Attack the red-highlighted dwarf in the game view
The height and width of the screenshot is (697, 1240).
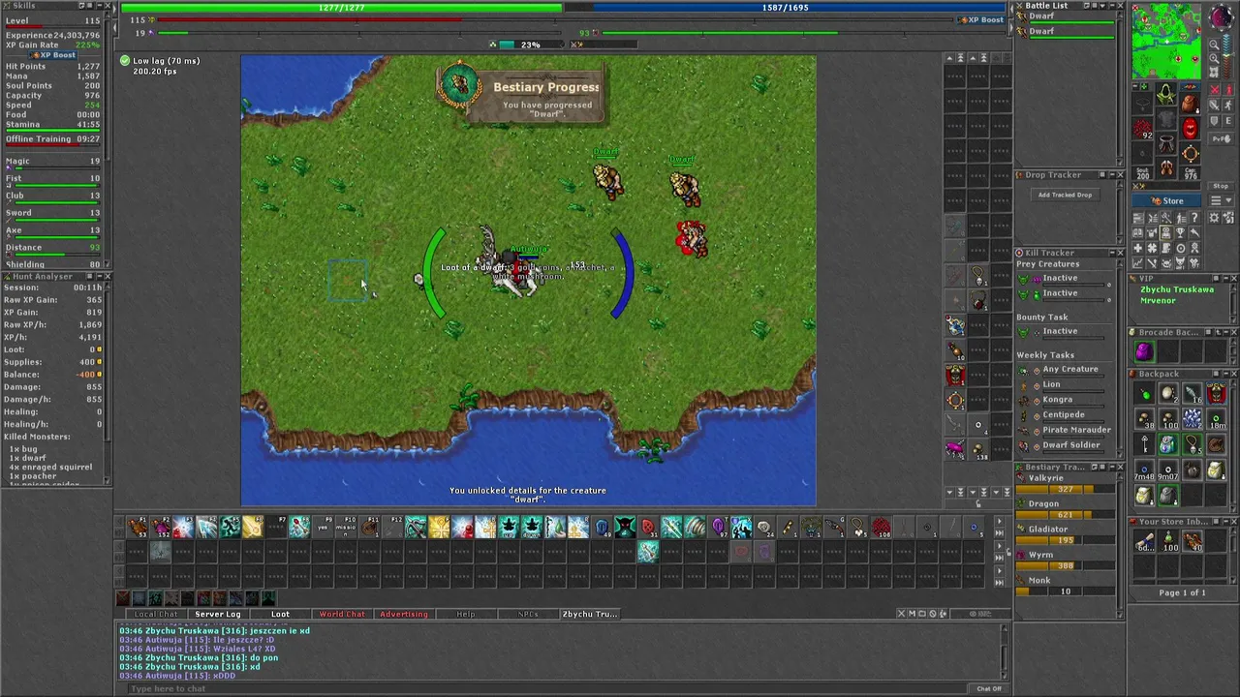(x=691, y=238)
